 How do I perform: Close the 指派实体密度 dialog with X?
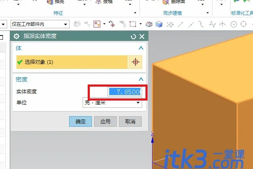[x=142, y=37]
